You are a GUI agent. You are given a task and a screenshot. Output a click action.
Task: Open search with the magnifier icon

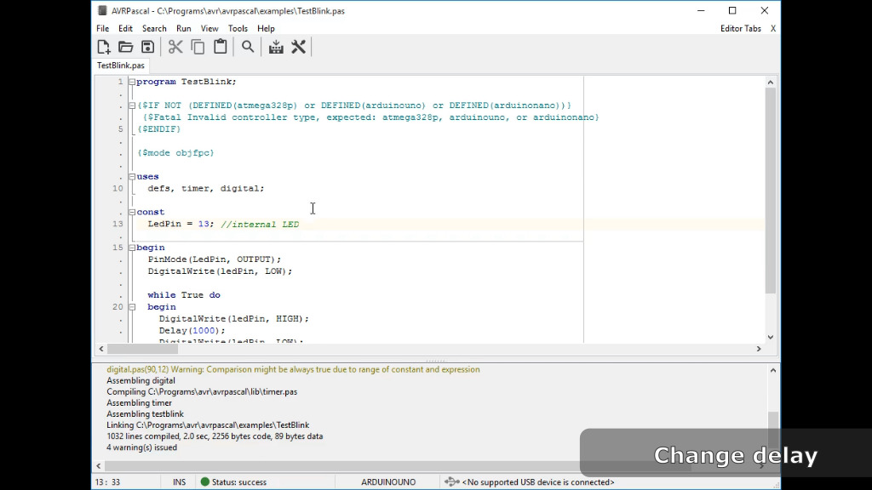[247, 47]
